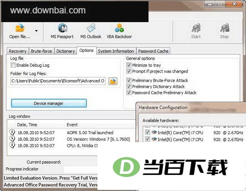Click the Start keys icon
Image resolution: width=246 pixels, height=191 pixels.
pyautogui.click(x=196, y=28)
